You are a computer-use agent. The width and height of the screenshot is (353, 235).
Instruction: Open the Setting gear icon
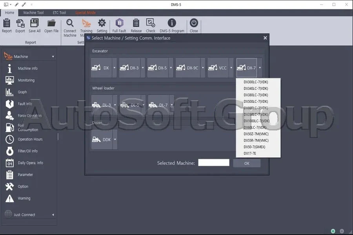point(102,23)
